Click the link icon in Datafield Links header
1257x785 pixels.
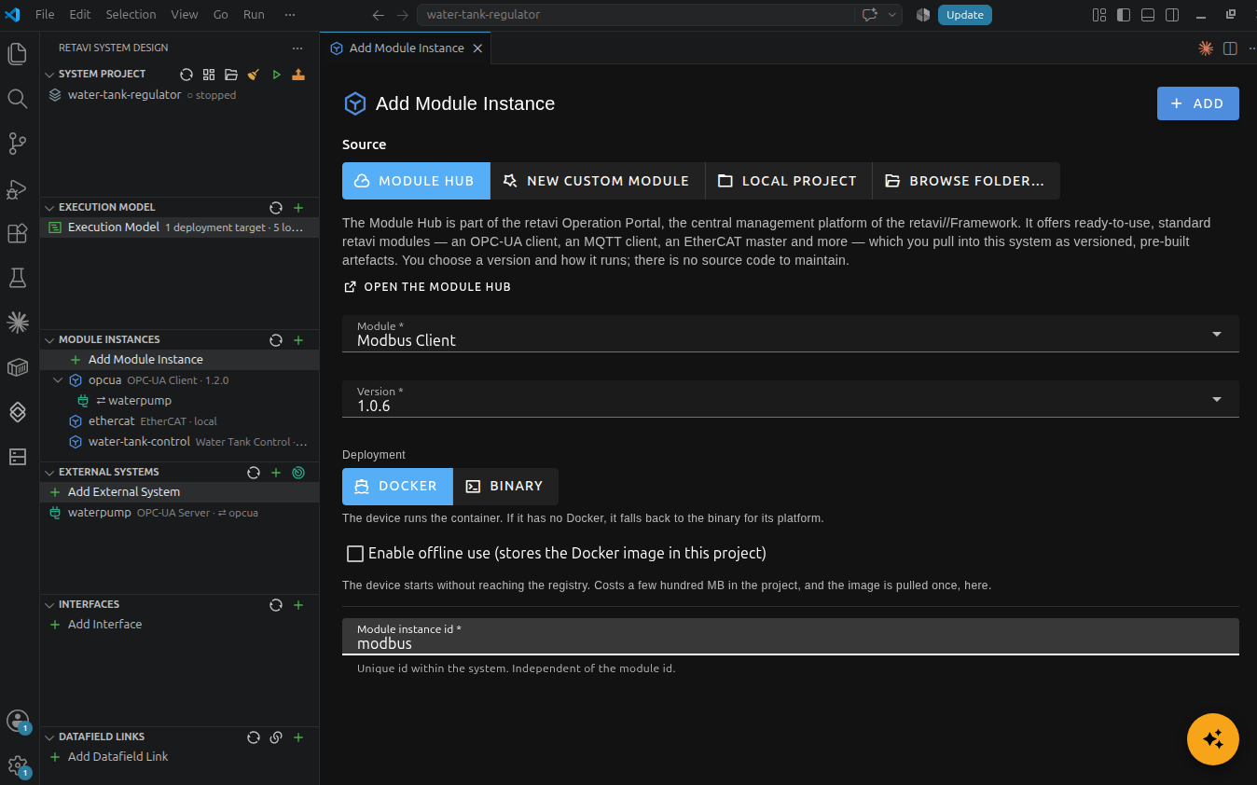click(276, 737)
